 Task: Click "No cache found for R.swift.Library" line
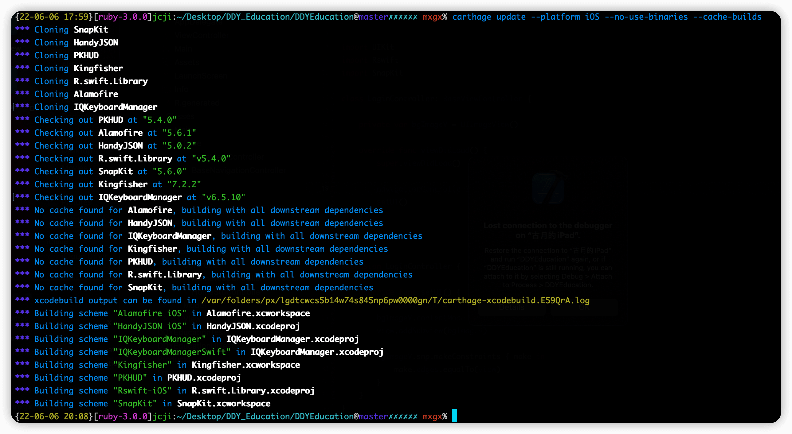click(x=214, y=275)
